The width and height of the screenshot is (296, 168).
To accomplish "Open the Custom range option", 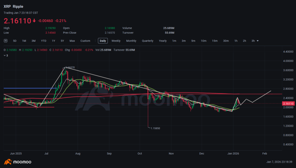I will click(x=85, y=41).
